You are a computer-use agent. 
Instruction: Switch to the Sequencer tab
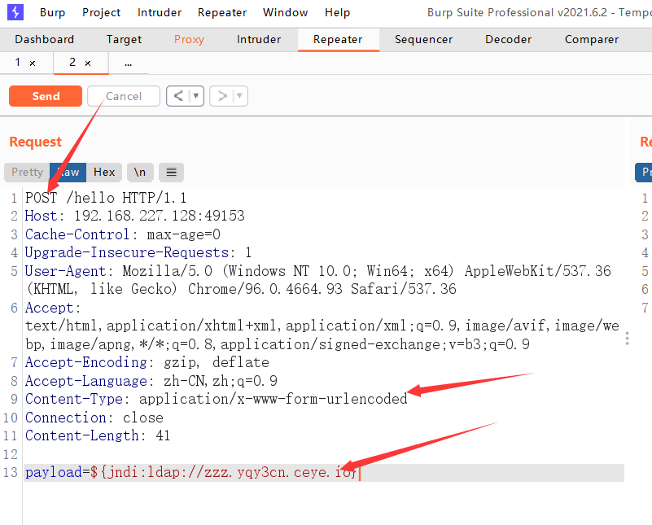(424, 40)
